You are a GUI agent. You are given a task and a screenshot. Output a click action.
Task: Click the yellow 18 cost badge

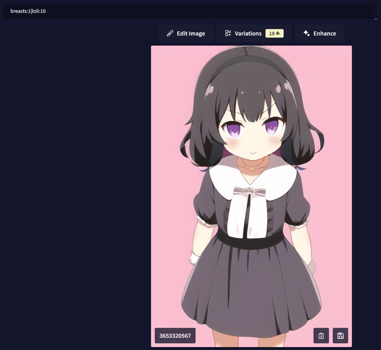274,33
